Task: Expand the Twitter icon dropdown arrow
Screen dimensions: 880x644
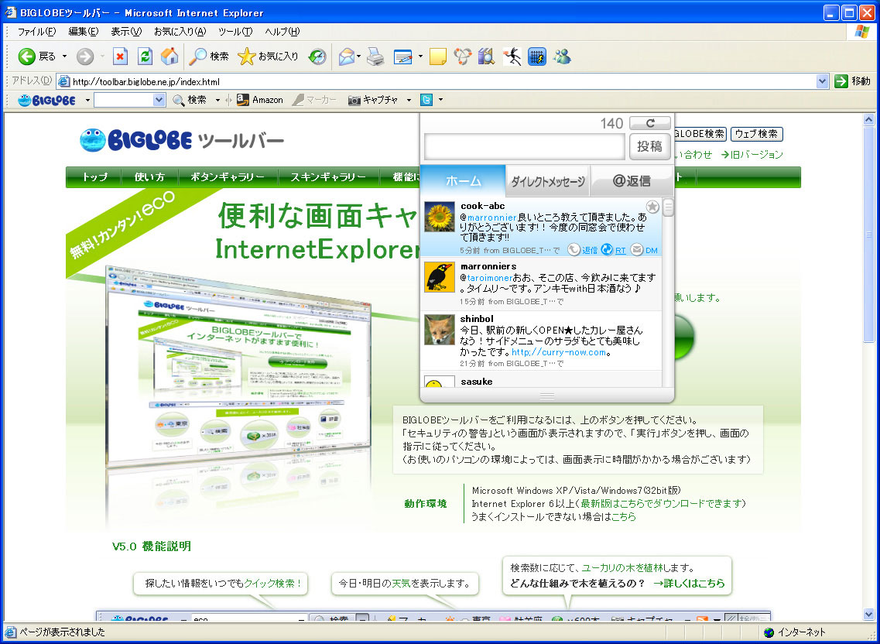Action: (440, 100)
